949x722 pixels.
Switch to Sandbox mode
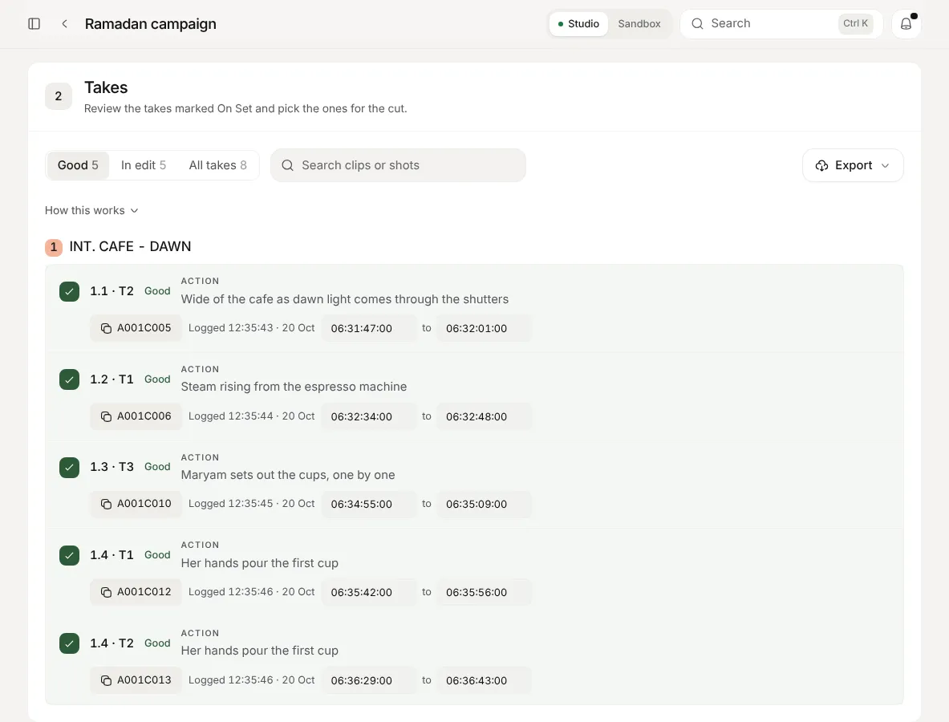(639, 23)
